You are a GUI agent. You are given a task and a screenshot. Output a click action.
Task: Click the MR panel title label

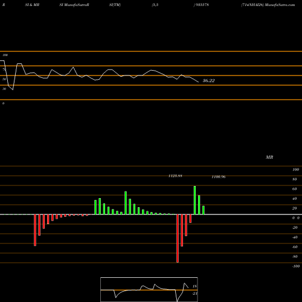click(269, 157)
